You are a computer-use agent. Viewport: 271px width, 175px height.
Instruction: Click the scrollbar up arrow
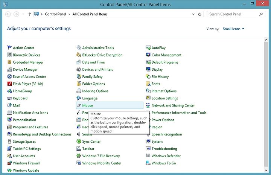click(266, 40)
